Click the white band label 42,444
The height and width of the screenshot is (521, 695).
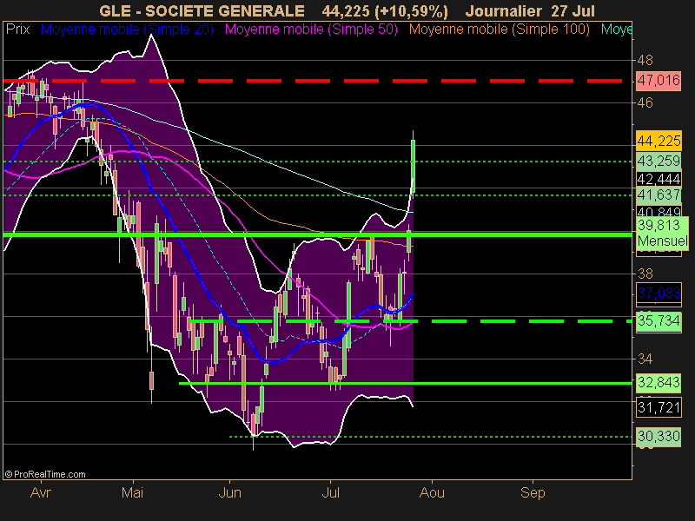pyautogui.click(x=659, y=179)
